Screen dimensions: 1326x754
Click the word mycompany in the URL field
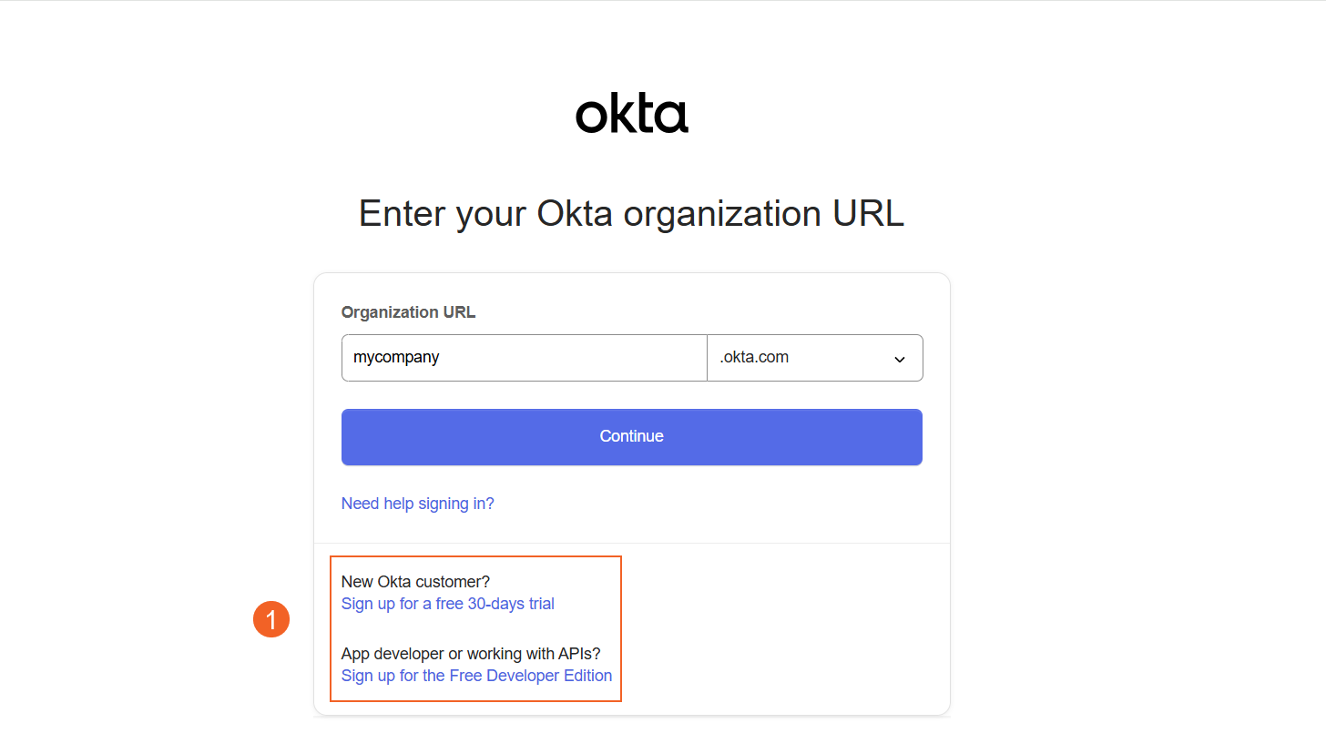point(396,358)
